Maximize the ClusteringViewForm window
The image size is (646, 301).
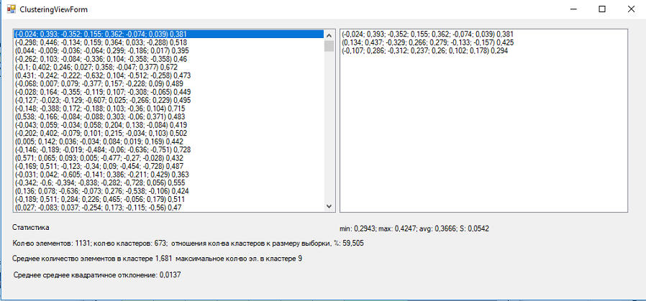tap(601, 9)
